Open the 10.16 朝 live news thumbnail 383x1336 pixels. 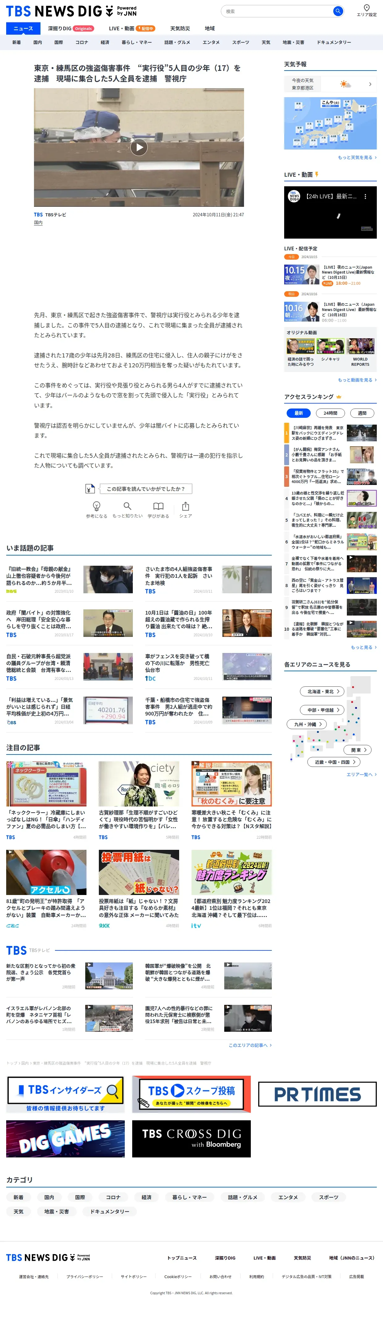tap(301, 312)
